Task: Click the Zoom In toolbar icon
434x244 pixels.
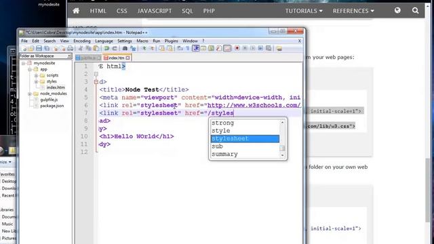Action: [x=144, y=48]
